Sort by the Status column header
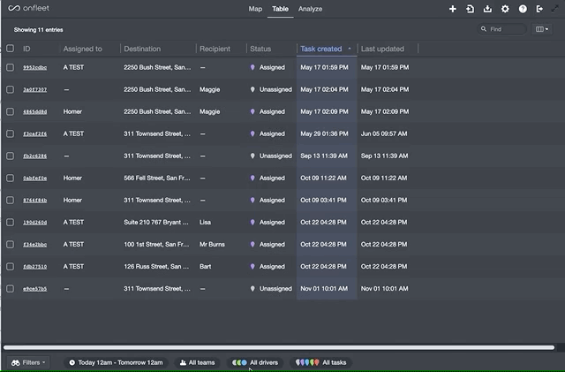This screenshot has width=565, height=372. pos(260,49)
